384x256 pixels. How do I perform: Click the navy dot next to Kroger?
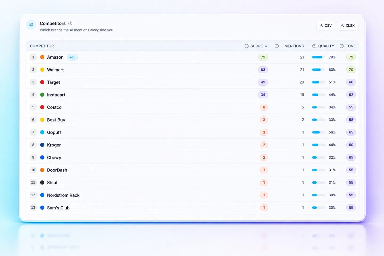click(42, 145)
